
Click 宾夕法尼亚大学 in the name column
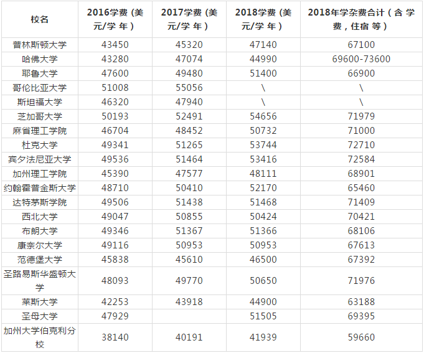click(39, 159)
